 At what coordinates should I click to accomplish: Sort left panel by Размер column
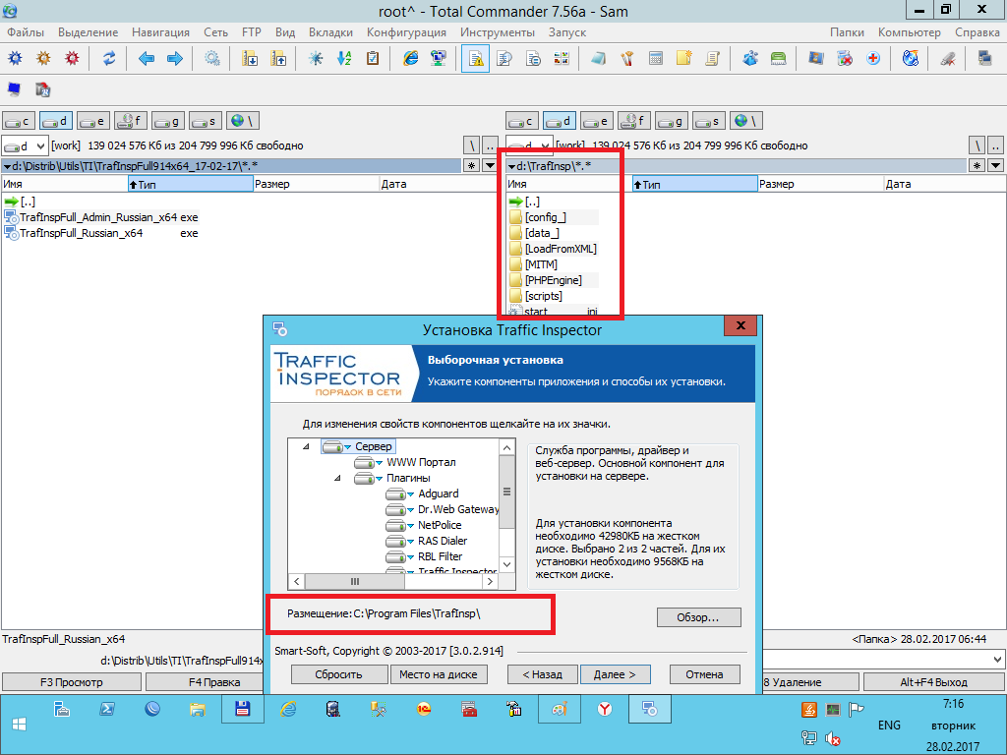(x=316, y=184)
